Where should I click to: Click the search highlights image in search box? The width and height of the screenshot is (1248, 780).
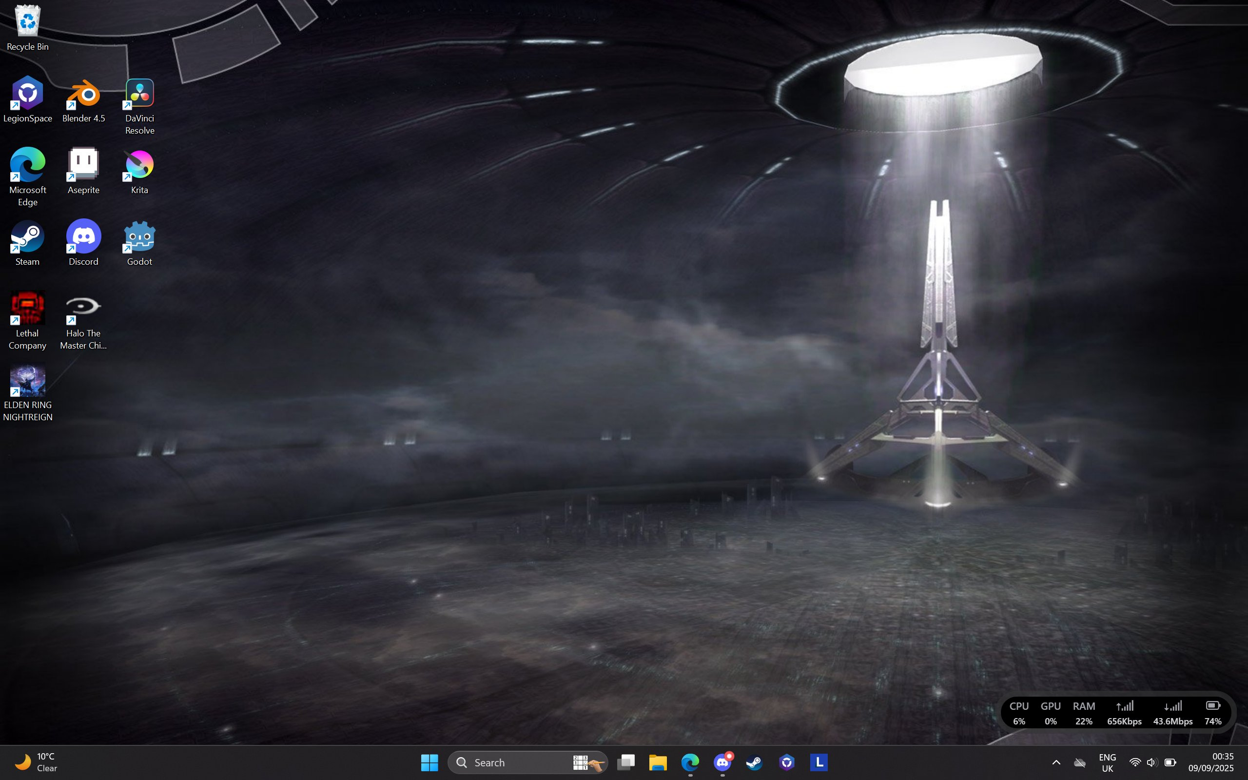(588, 762)
